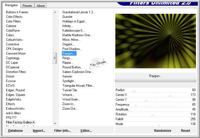Select the Colorize category
This screenshot has width=200, height=138.
(x=11, y=26)
